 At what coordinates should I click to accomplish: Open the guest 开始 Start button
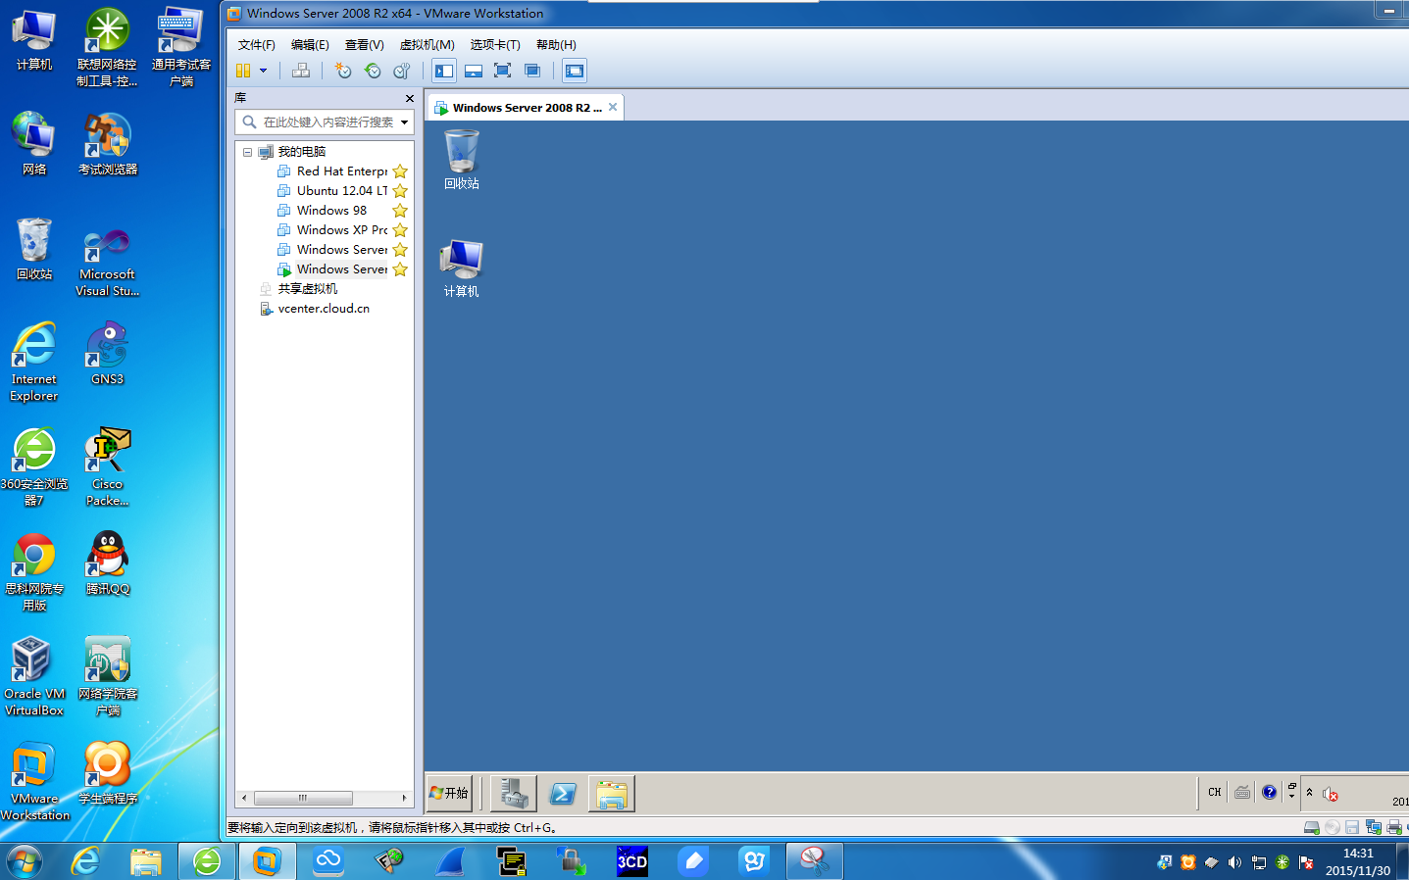pyautogui.click(x=449, y=793)
